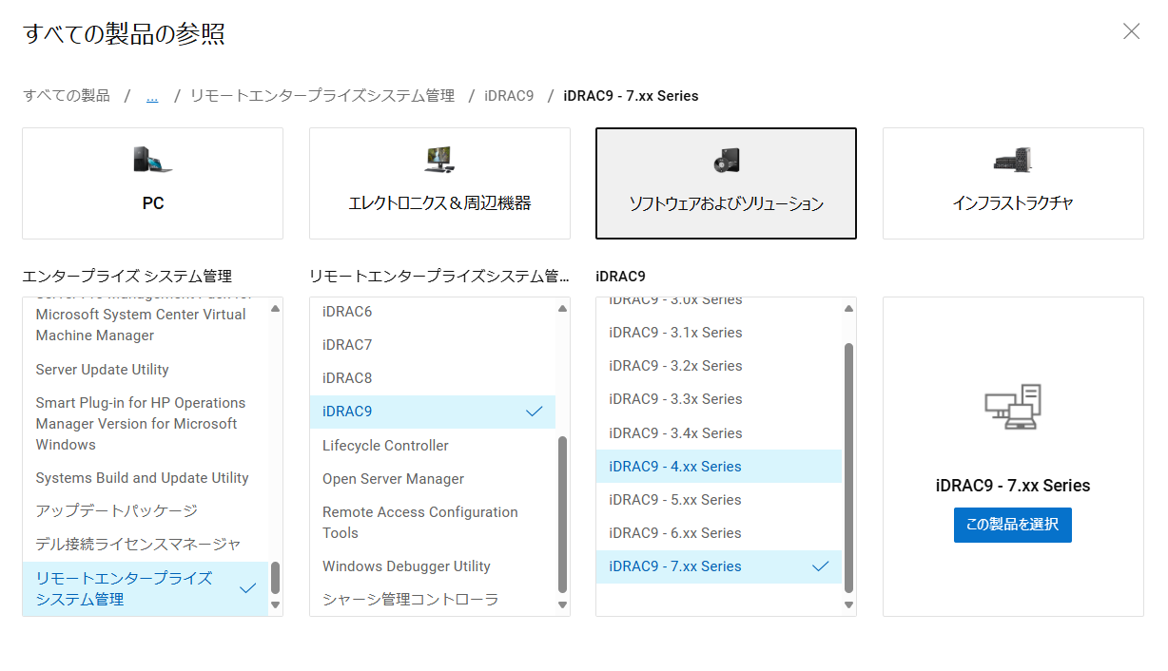The width and height of the screenshot is (1168, 671).
Task: Open the ソフトウェアおよびソリューション category card
Action: pyautogui.click(x=726, y=183)
